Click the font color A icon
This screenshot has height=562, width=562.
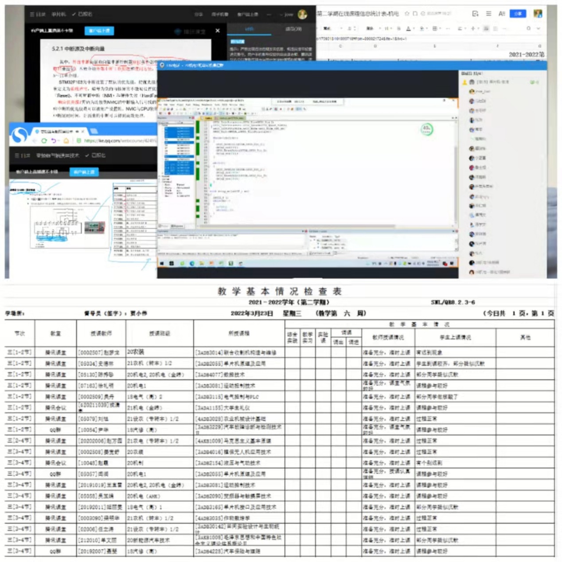[408, 28]
